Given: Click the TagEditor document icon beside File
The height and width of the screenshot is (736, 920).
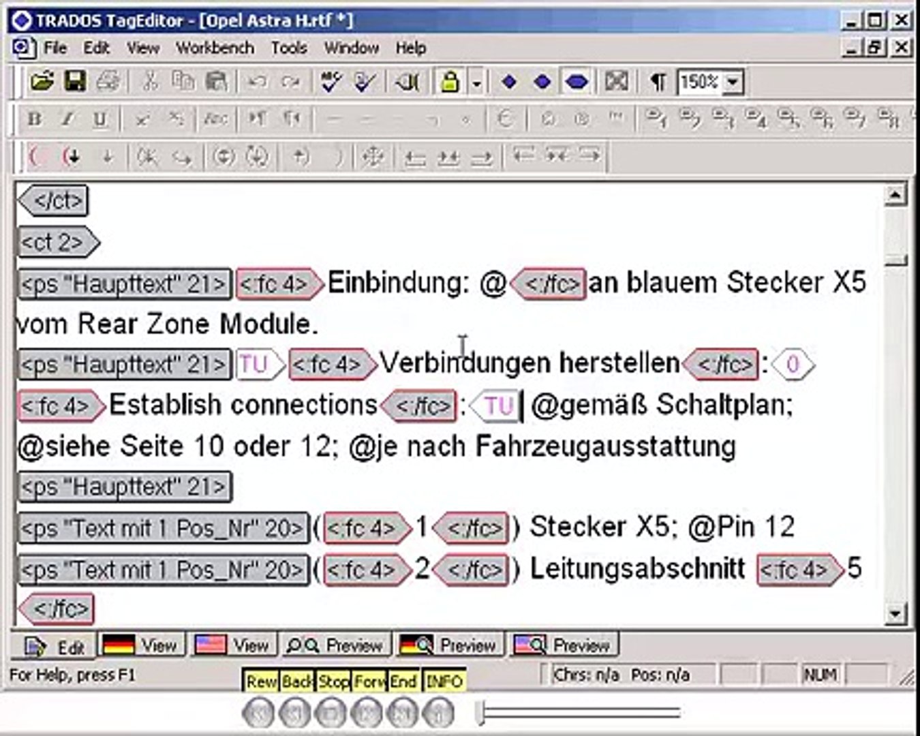Looking at the screenshot, I should tap(22, 48).
